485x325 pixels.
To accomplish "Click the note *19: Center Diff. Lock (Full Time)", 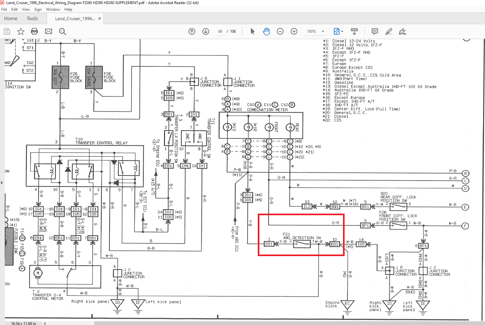I will point(361,109).
